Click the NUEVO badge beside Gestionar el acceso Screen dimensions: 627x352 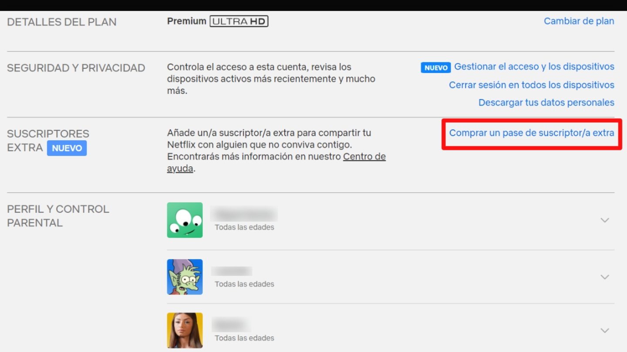[436, 67]
